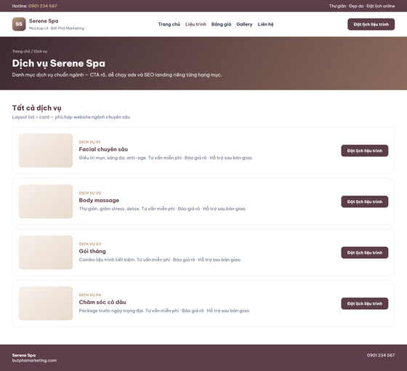Viewport: 407px width, 371px height.
Task: Click hotline number 0901 234 567 in top bar
Action: pyautogui.click(x=43, y=6)
